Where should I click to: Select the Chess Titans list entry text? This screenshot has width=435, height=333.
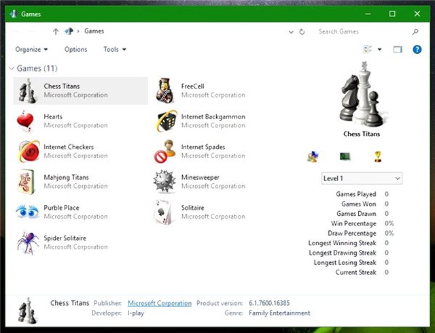[x=62, y=86]
